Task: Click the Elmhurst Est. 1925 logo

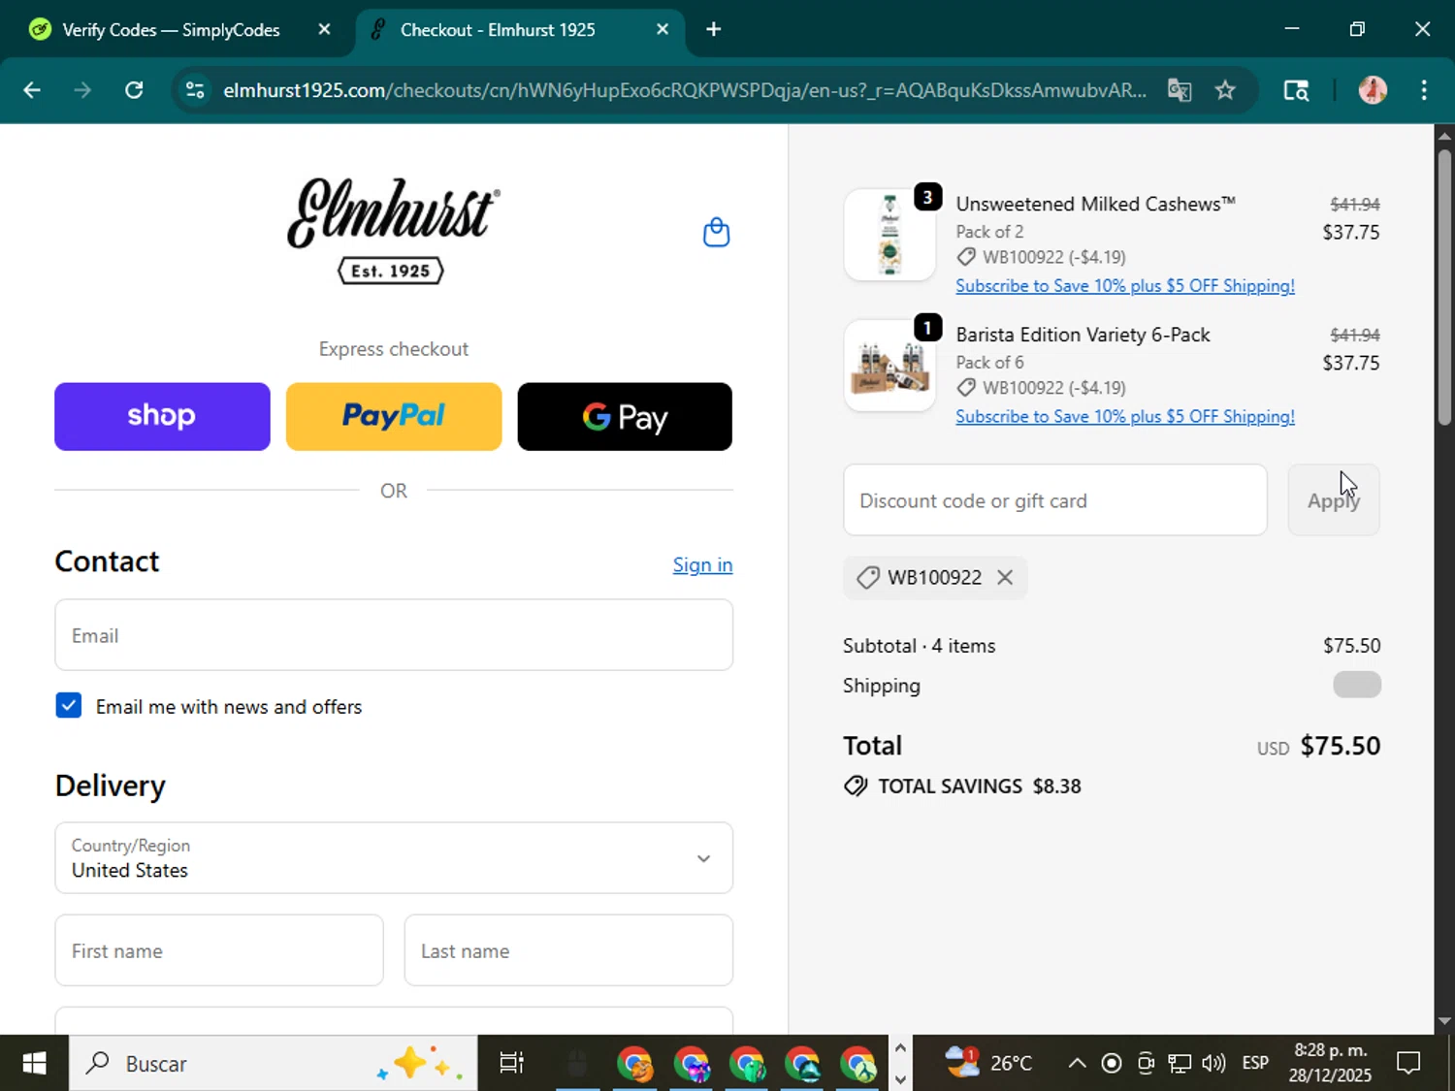Action: (x=393, y=230)
